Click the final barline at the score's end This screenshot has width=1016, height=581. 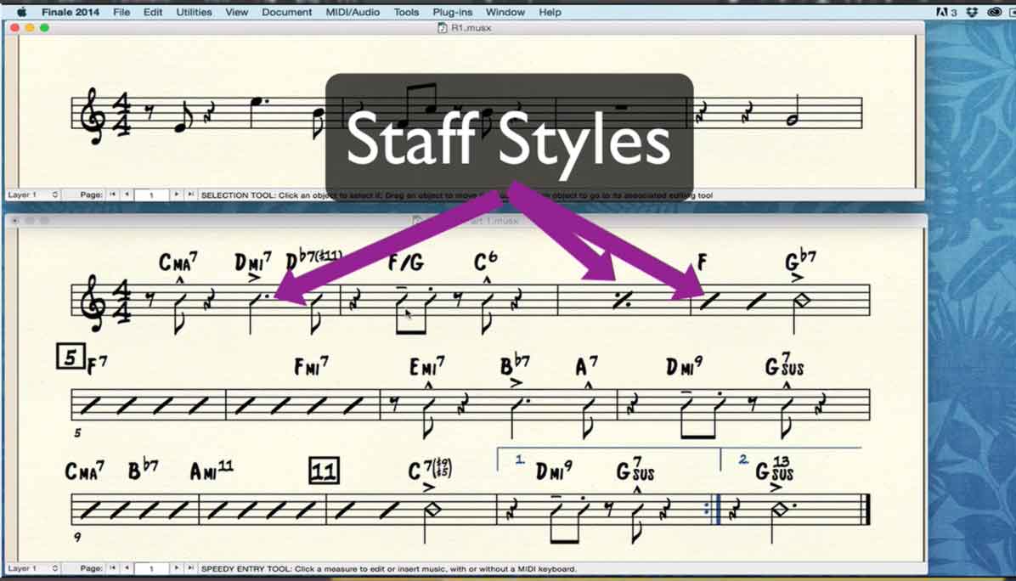click(865, 509)
